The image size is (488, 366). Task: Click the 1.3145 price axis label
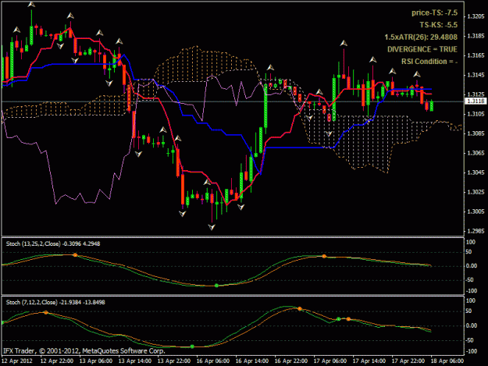476,75
